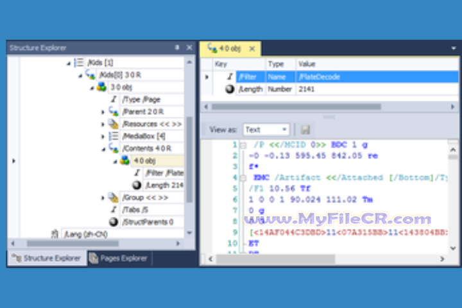Click the /FlateDecode value cell
The height and width of the screenshot is (308, 462).
(377, 76)
